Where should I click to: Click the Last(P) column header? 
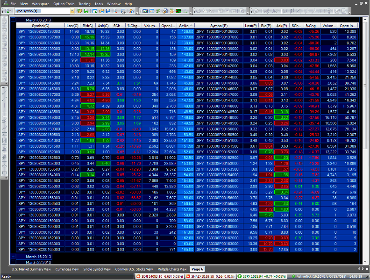[x=251, y=26]
